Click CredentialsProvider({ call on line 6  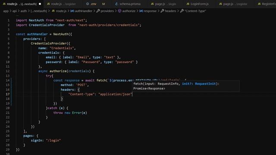click(50, 43)
